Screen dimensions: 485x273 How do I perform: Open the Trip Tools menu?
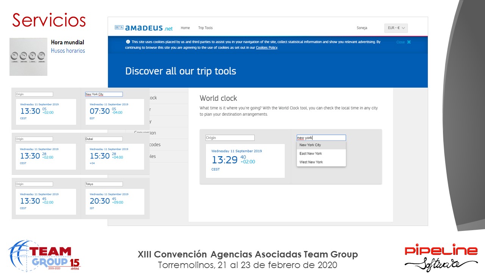pos(205,28)
